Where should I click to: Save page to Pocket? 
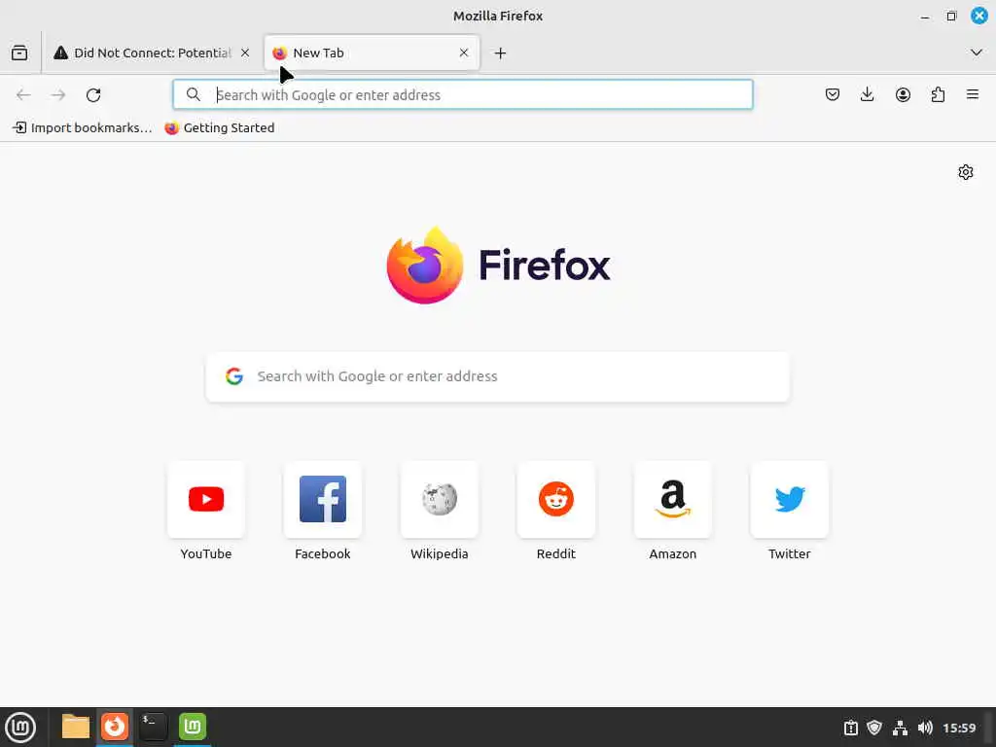point(833,94)
